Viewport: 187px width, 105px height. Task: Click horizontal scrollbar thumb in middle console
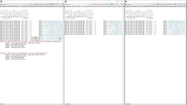68,104
